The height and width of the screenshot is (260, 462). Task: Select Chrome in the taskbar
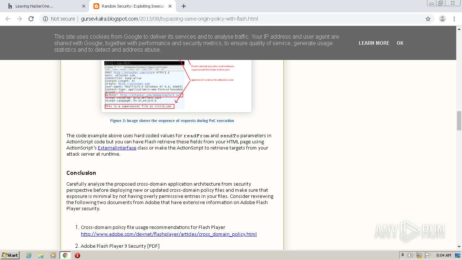pyautogui.click(x=65, y=255)
